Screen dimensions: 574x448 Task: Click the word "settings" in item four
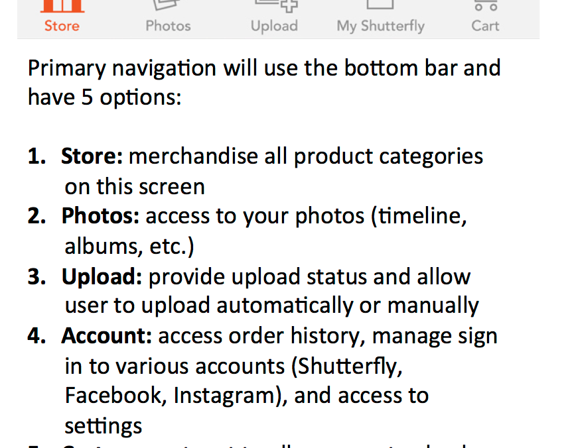coord(104,426)
